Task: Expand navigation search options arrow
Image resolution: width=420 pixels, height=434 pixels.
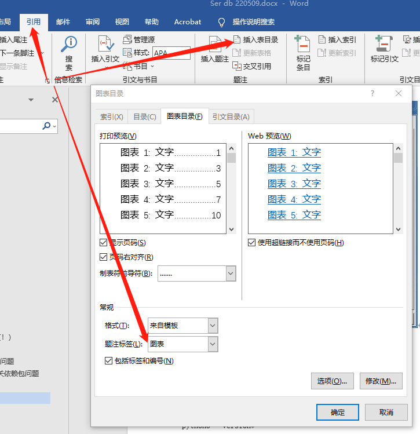Action: pyautogui.click(x=54, y=126)
